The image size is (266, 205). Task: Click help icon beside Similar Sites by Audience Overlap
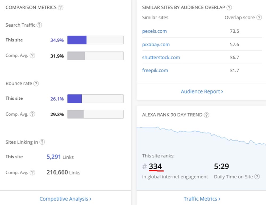tap(229, 8)
